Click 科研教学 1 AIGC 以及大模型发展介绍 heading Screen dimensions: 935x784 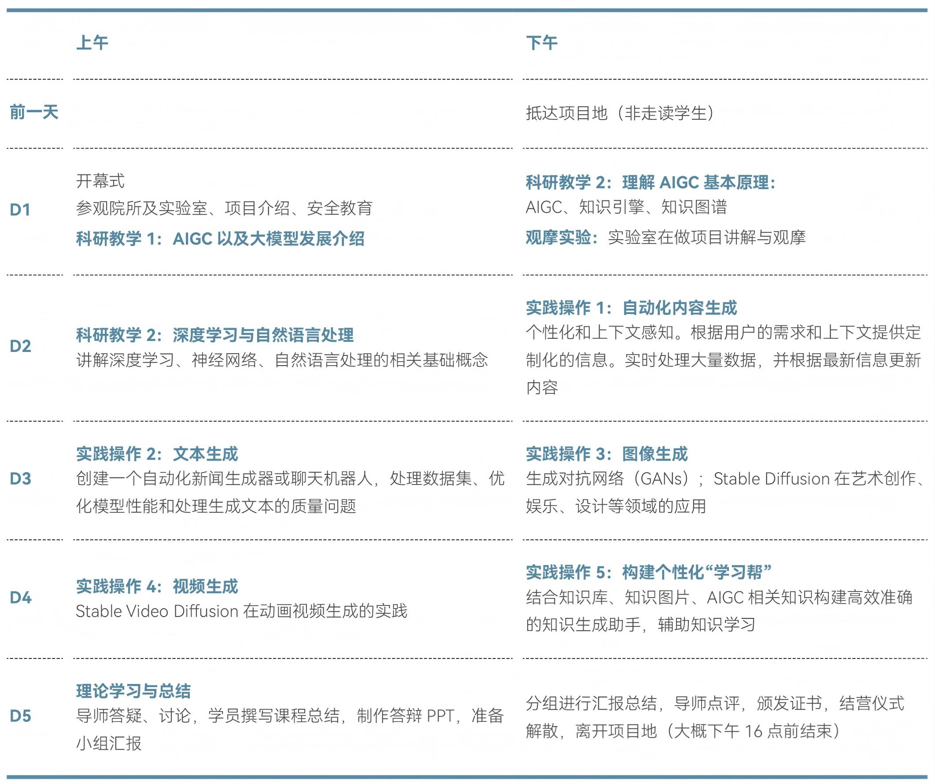(x=220, y=239)
